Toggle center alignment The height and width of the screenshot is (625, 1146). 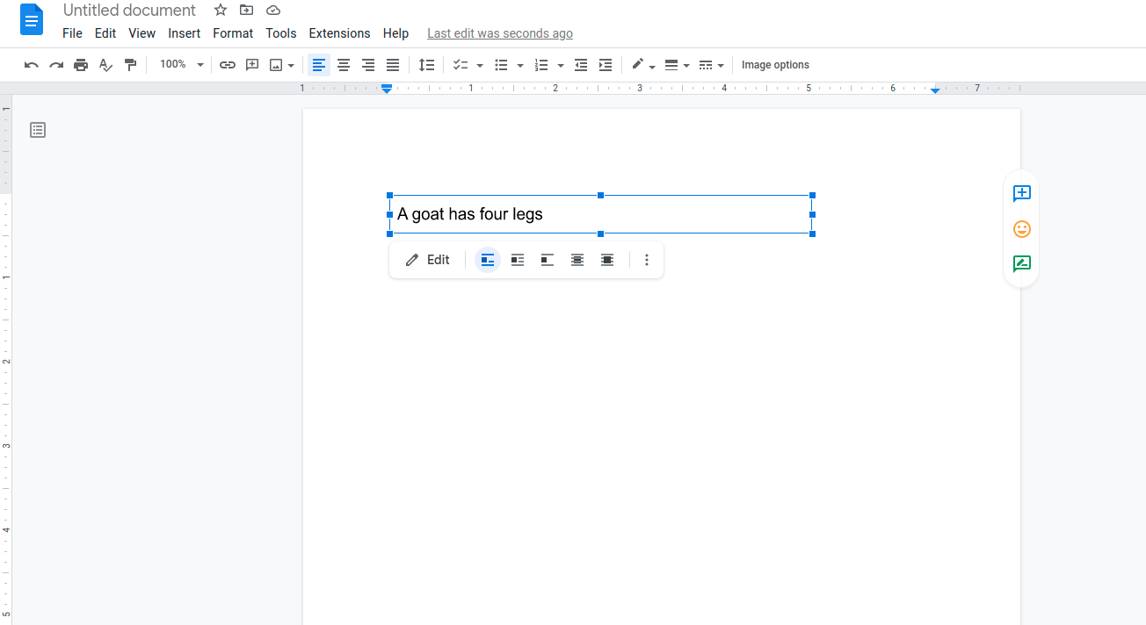tap(343, 64)
